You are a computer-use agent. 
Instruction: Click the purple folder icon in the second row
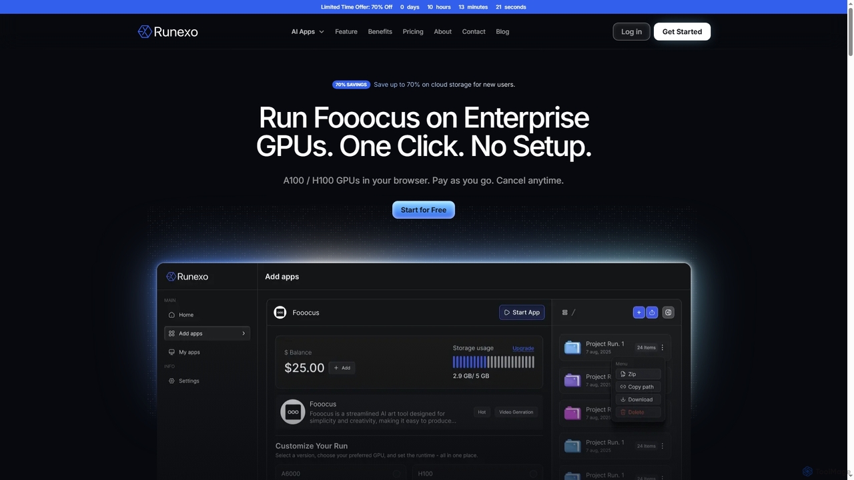(x=572, y=381)
